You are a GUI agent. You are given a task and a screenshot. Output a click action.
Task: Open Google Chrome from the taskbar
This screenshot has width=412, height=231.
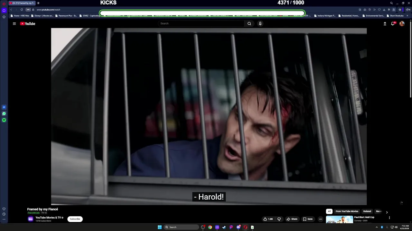(210, 227)
